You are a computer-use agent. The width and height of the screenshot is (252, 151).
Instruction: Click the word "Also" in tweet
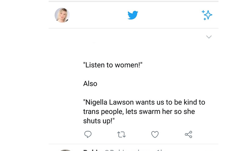click(x=90, y=84)
